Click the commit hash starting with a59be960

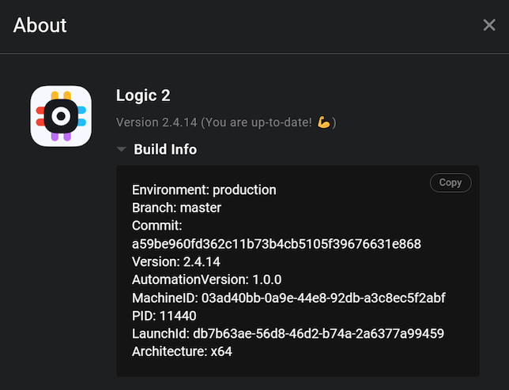point(277,244)
